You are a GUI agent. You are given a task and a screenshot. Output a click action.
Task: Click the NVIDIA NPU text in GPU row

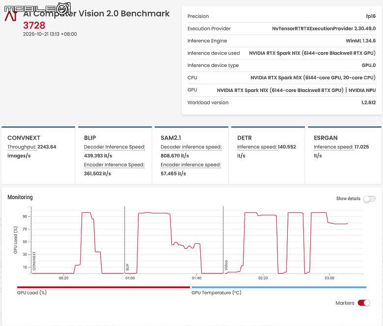click(362, 90)
